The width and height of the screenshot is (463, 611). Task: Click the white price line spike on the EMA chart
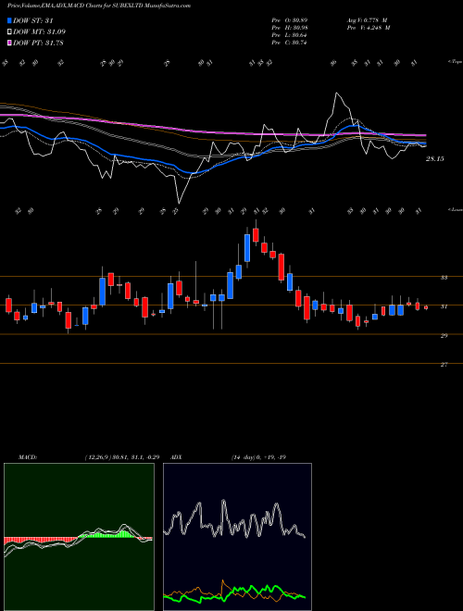(x=337, y=94)
